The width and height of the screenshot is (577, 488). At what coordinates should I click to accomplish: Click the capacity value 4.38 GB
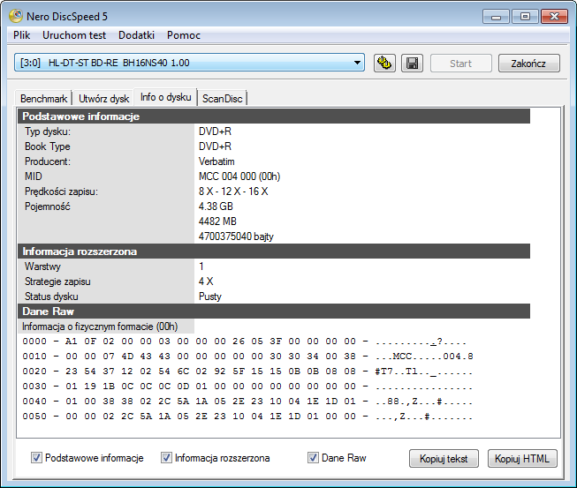[x=216, y=206]
